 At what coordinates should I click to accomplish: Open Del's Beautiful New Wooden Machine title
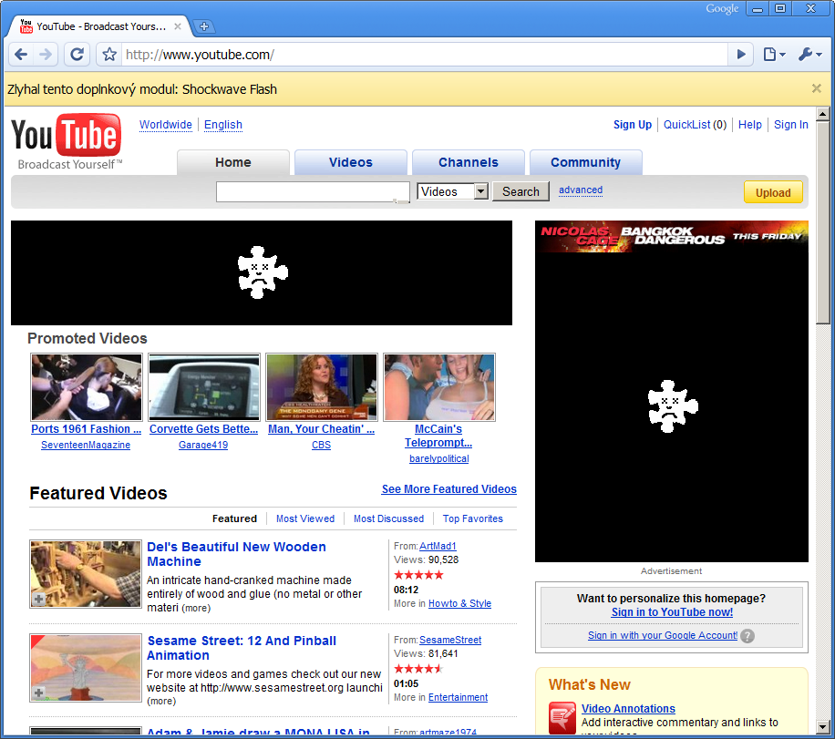click(236, 554)
